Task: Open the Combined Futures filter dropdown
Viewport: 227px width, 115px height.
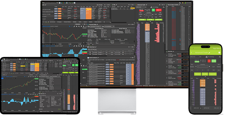Action: click(96, 26)
